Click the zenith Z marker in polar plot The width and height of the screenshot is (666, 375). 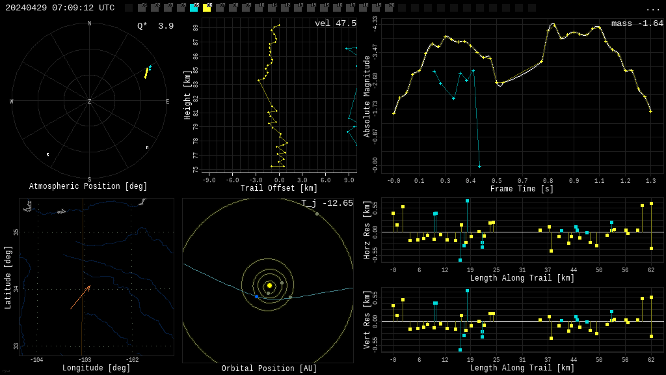pos(90,102)
